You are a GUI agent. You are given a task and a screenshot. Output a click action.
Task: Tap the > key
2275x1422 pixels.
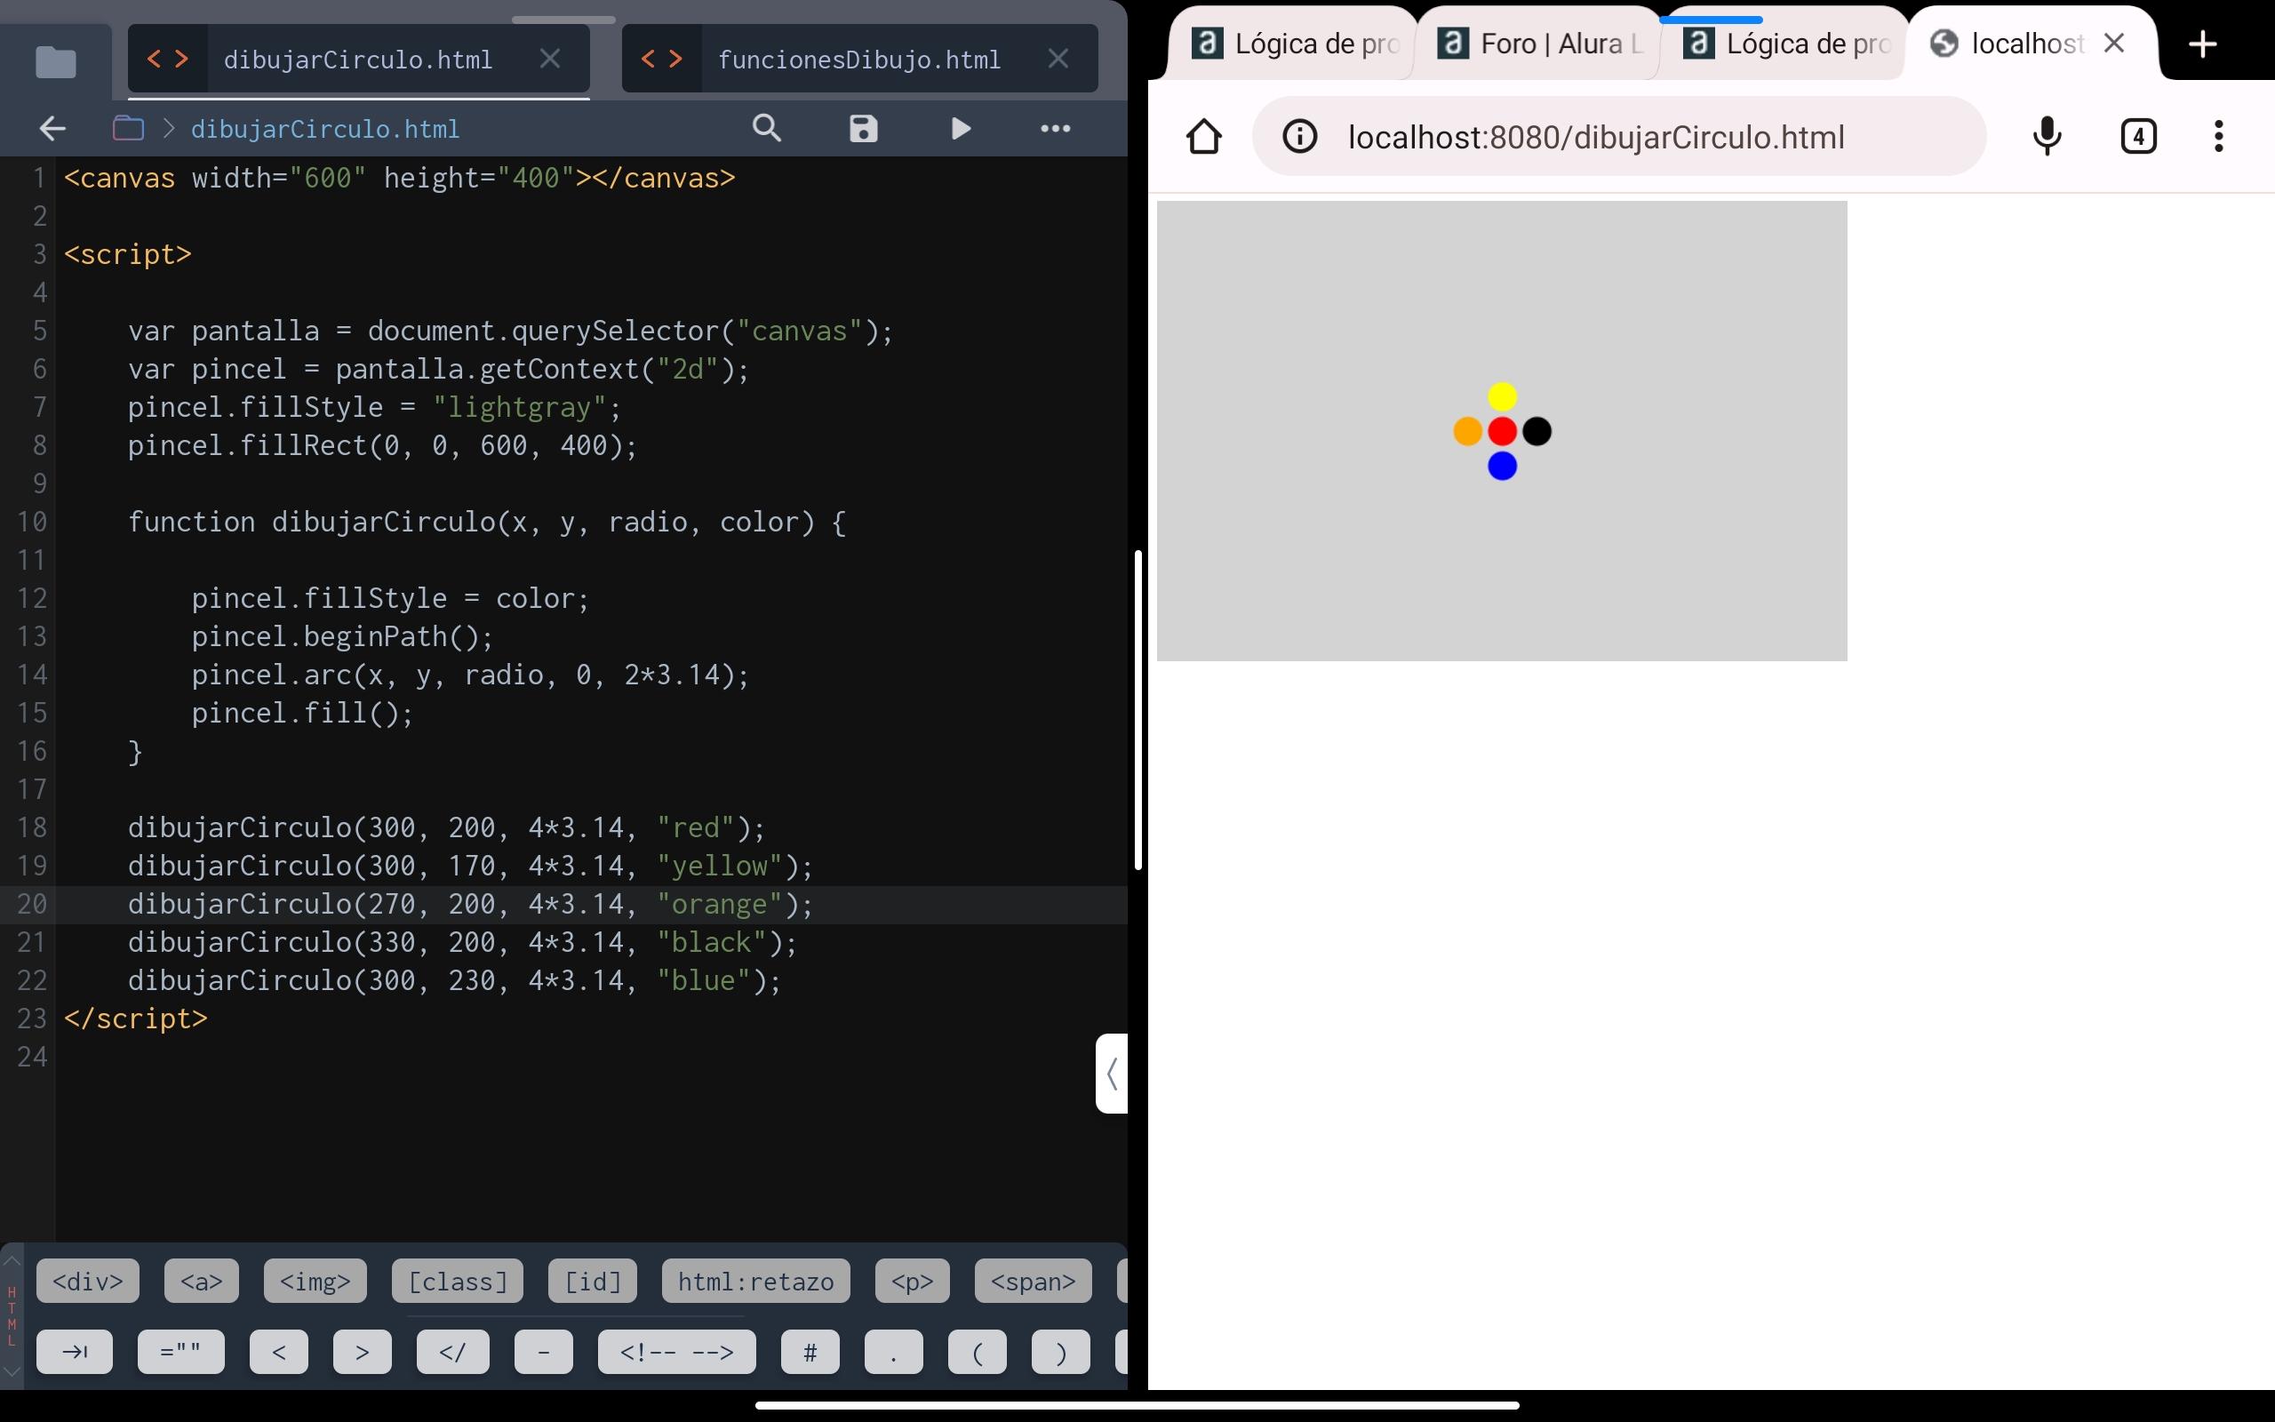coord(362,1352)
